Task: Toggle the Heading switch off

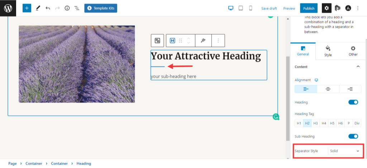Action: (x=353, y=102)
